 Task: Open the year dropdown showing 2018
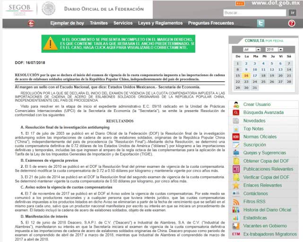274,50
